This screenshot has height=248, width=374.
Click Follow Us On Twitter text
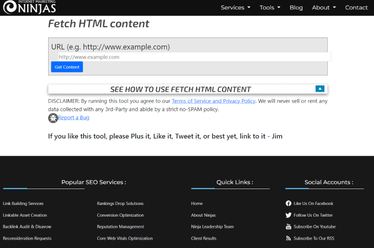click(x=313, y=215)
